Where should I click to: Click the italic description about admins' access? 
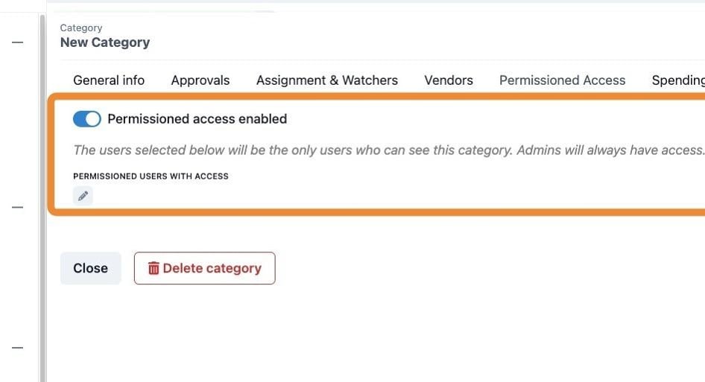389,150
